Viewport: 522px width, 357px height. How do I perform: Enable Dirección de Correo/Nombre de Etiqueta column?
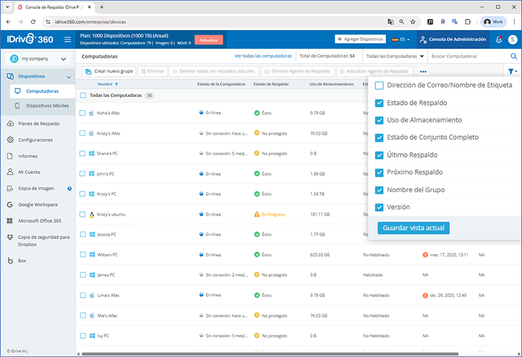379,85
